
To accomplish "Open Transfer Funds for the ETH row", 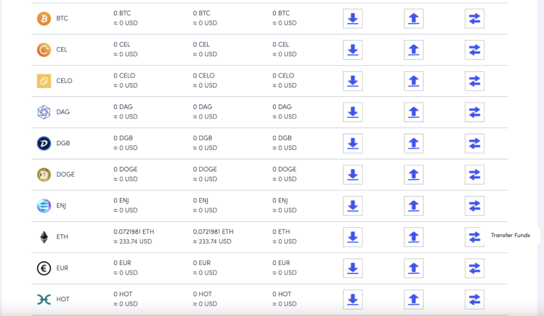I will tap(474, 237).
